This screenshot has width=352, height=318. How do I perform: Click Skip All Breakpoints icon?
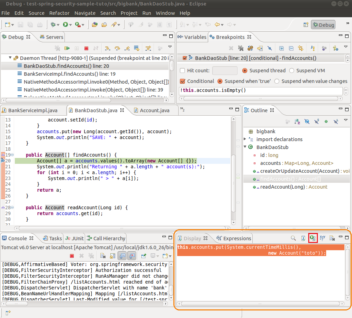270,49
